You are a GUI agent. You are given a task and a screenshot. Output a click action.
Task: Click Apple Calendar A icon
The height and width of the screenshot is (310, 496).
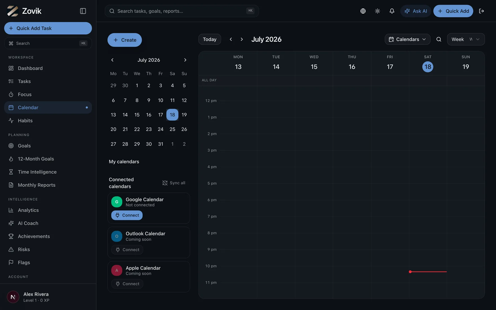pos(117,270)
